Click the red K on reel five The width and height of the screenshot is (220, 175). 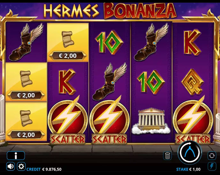point(192,42)
